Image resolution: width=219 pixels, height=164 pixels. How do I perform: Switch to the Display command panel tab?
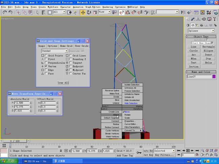coord(209,19)
